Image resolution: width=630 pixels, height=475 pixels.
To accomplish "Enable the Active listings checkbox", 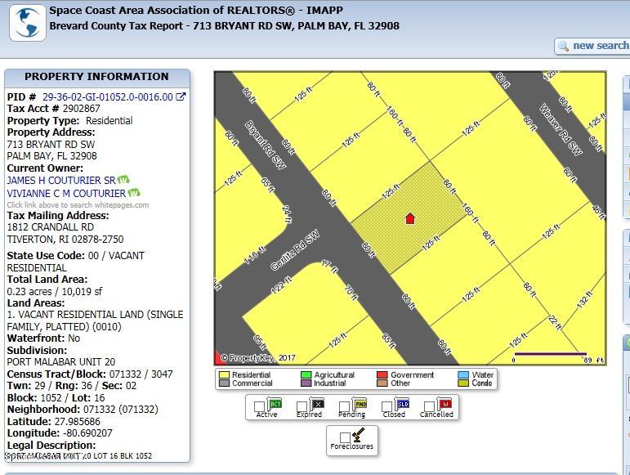I will pos(260,406).
